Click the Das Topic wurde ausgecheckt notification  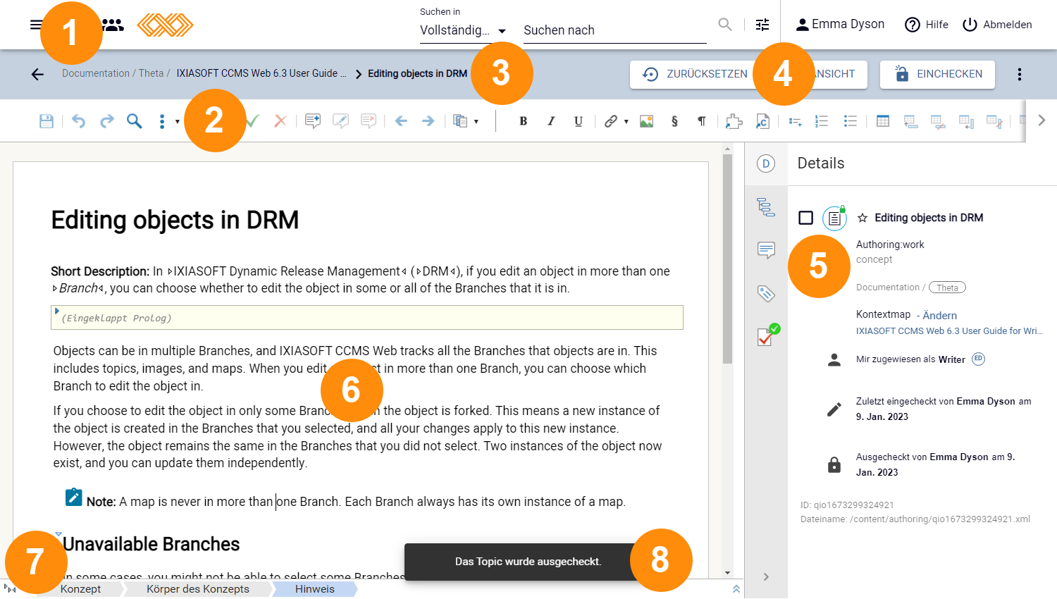[528, 562]
